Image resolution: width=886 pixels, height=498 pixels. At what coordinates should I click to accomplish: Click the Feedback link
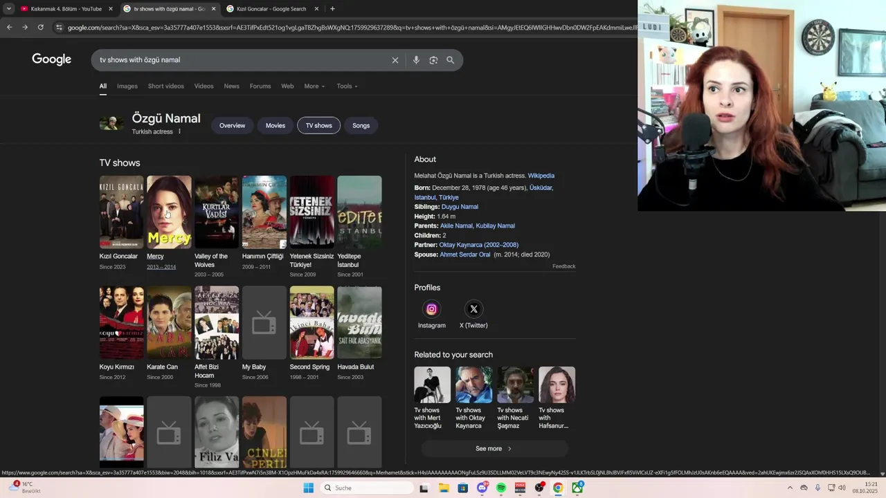point(563,266)
